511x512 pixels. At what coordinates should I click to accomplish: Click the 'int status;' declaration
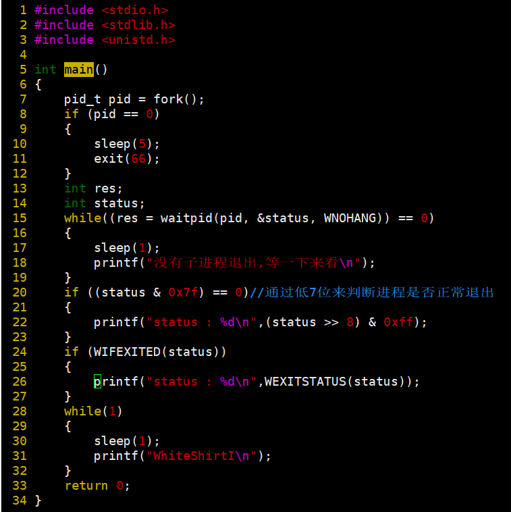click(105, 203)
